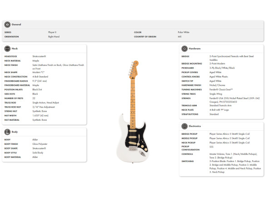
Task: Click the BRIDGE MOUNTING label
Action: point(192,64)
